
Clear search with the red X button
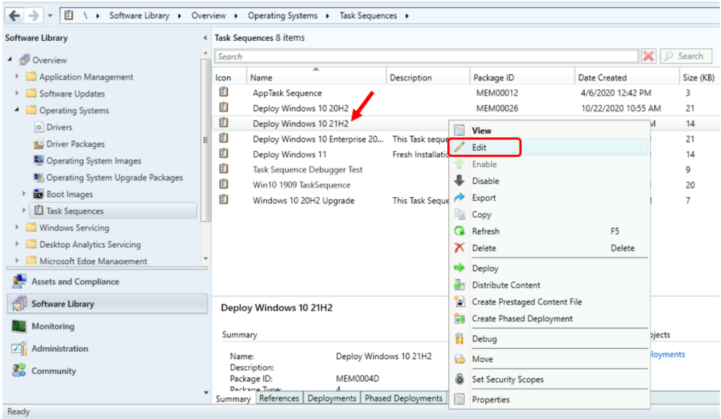click(x=648, y=56)
